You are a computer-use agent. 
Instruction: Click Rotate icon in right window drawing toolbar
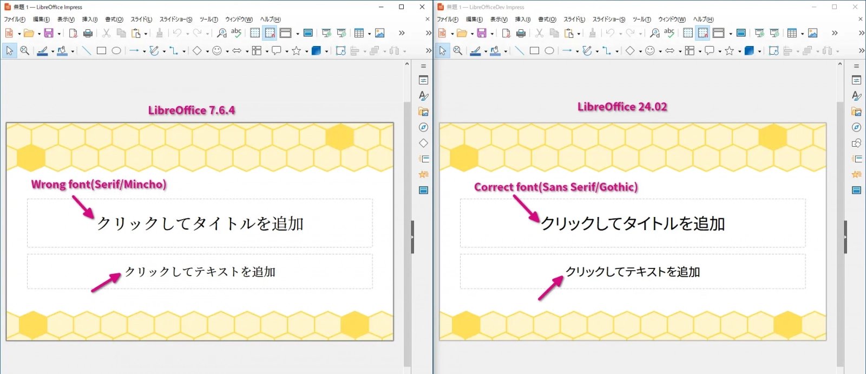[773, 50]
